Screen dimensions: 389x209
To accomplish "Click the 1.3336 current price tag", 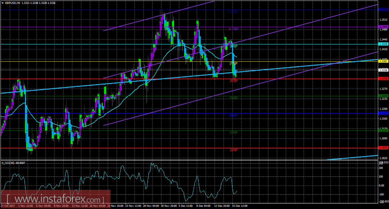I will click(x=383, y=70).
